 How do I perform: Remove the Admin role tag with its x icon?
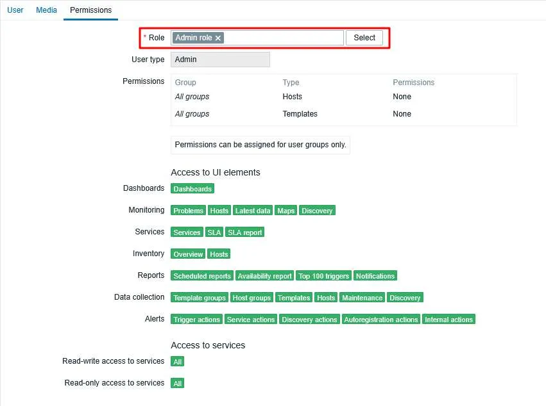[218, 38]
